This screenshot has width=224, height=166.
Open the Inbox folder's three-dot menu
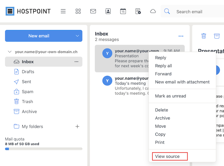point(76,62)
